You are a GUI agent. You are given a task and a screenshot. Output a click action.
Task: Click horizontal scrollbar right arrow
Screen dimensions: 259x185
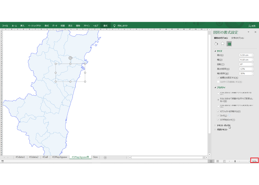tap(206, 158)
